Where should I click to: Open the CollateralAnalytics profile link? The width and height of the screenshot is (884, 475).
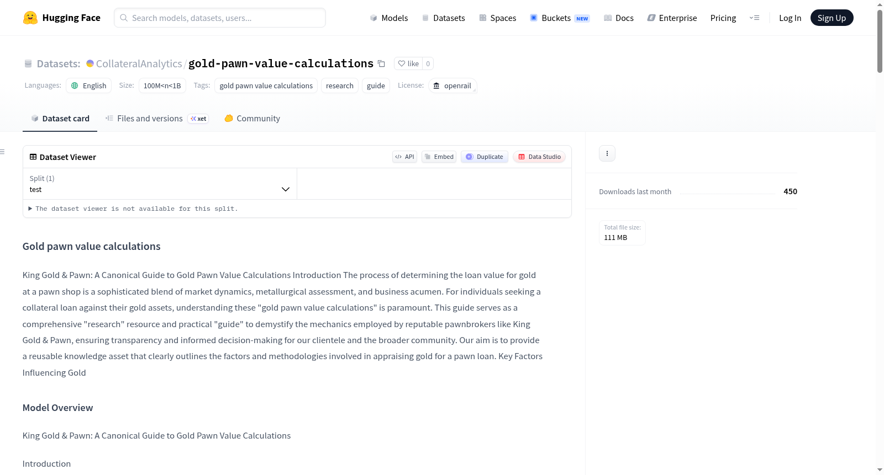click(x=139, y=63)
